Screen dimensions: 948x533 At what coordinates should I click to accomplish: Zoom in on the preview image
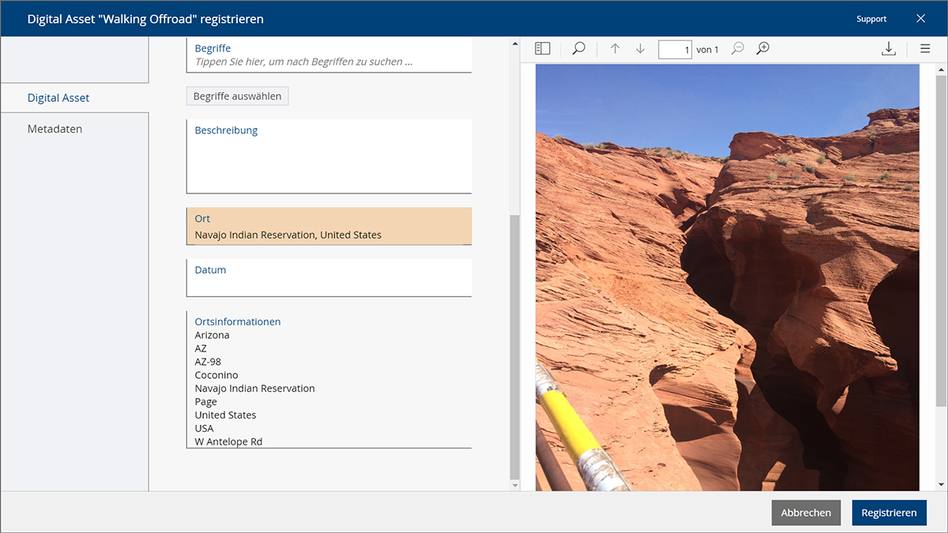762,49
